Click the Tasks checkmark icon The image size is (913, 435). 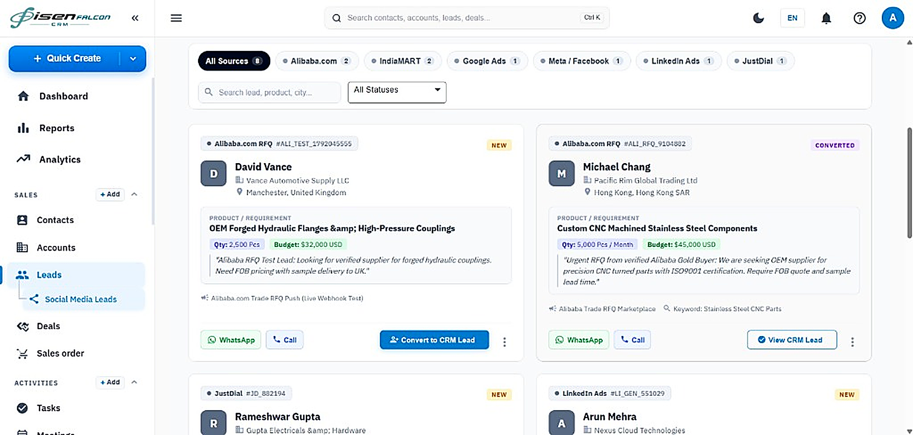click(x=22, y=408)
